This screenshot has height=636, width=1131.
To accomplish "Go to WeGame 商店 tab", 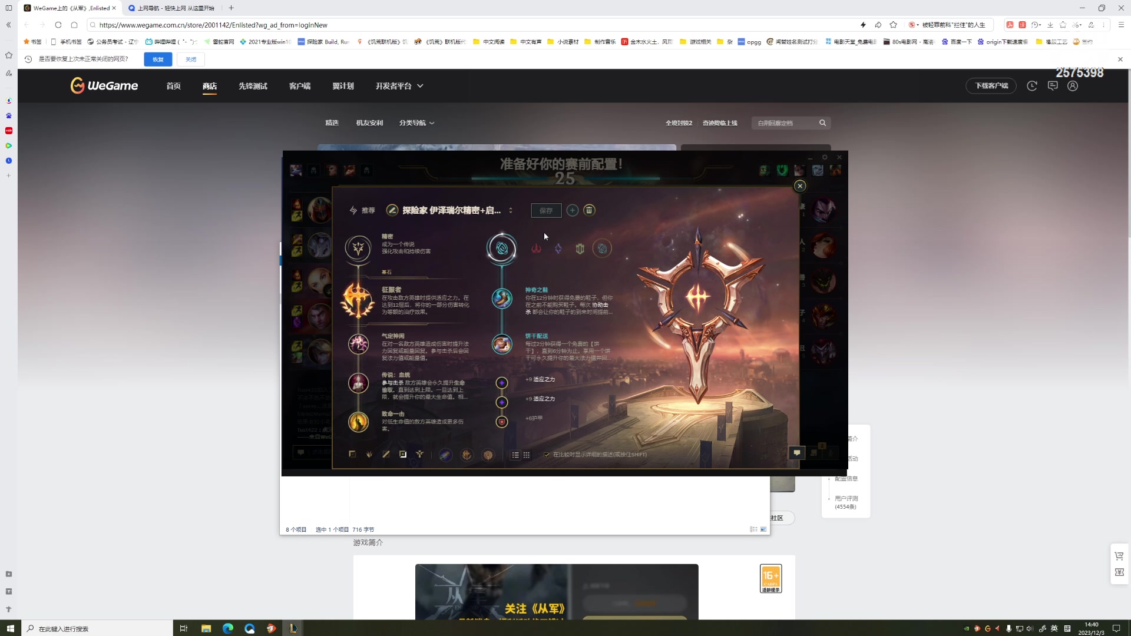I will point(210,86).
